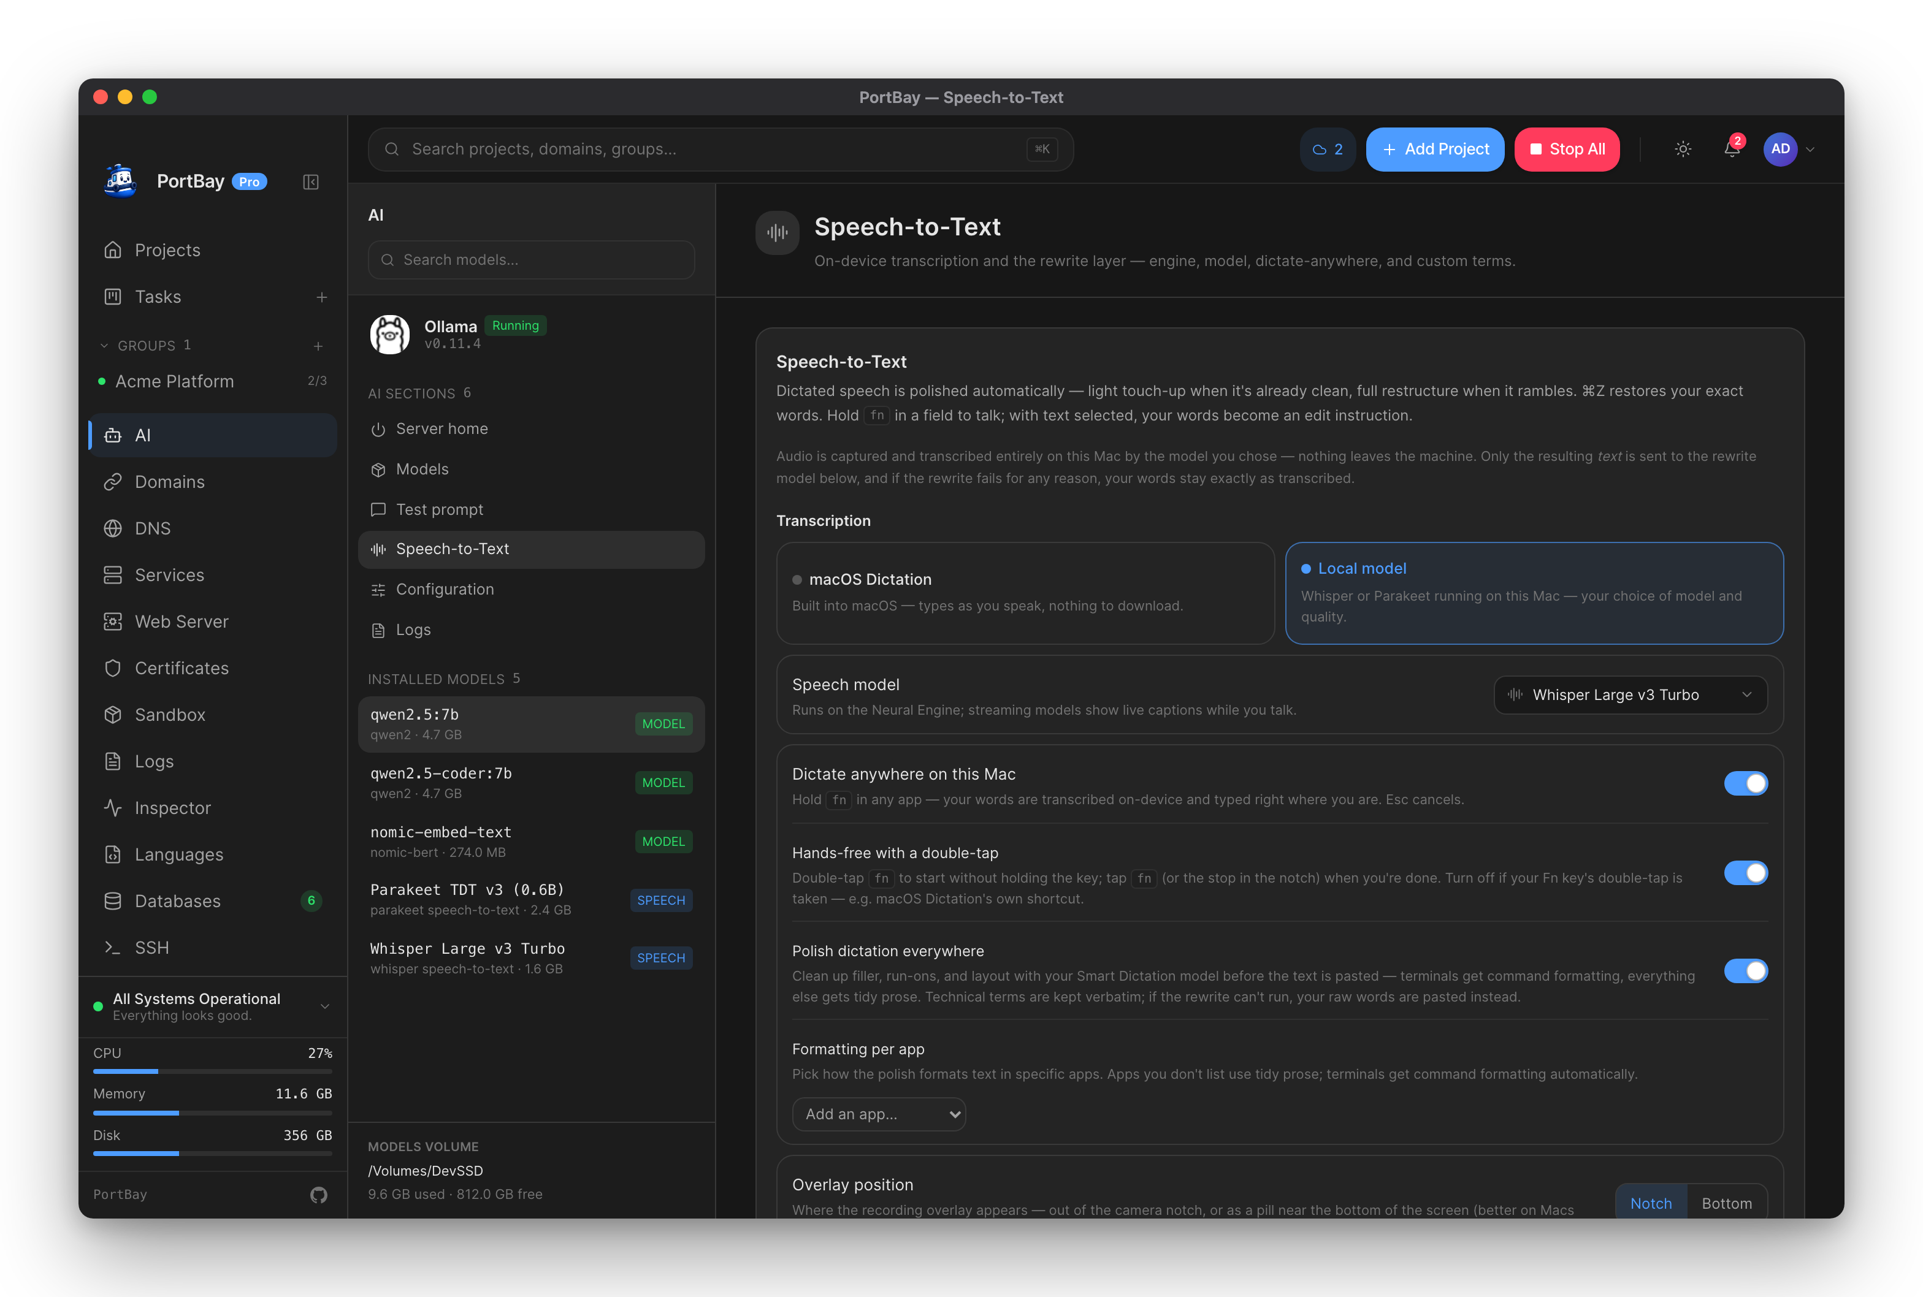Collapse the sidebar panel icon
The height and width of the screenshot is (1297, 1923).
[310, 182]
